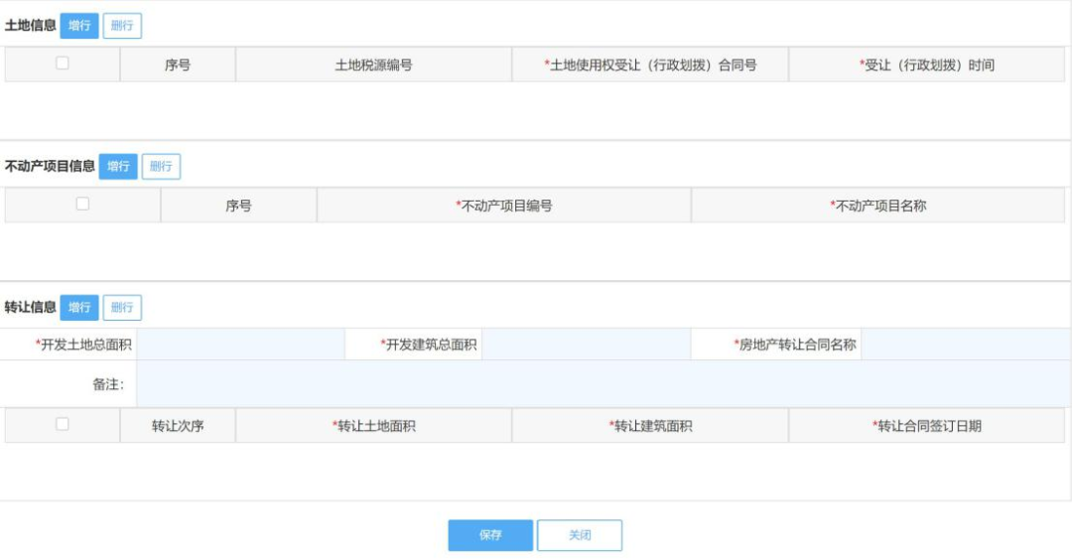Tick the 土地信息 table header checkbox

click(x=63, y=63)
